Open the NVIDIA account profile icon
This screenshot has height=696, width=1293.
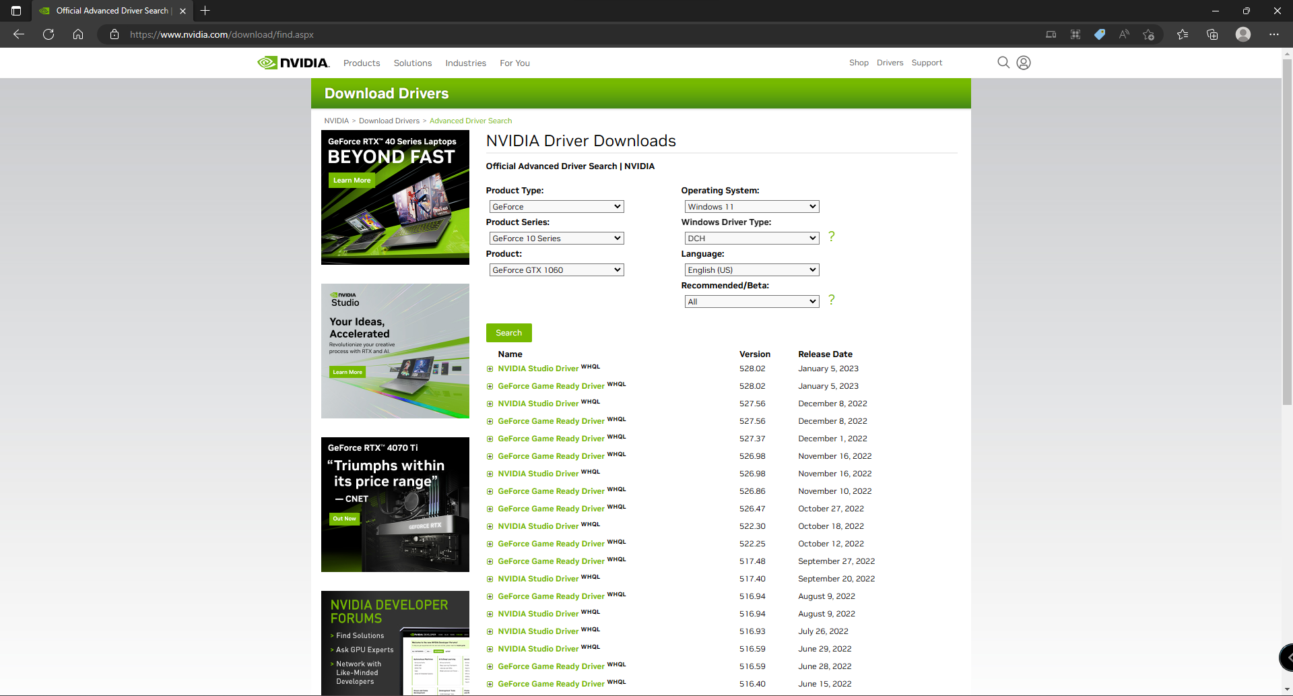[1024, 63]
